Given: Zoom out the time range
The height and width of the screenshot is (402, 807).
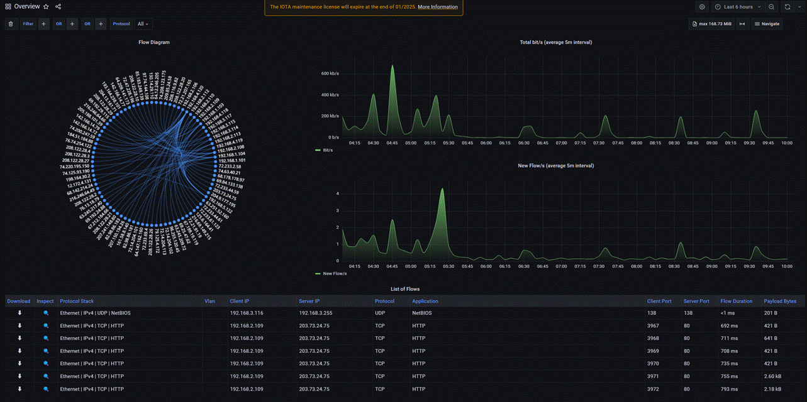Looking at the screenshot, I should (x=771, y=7).
